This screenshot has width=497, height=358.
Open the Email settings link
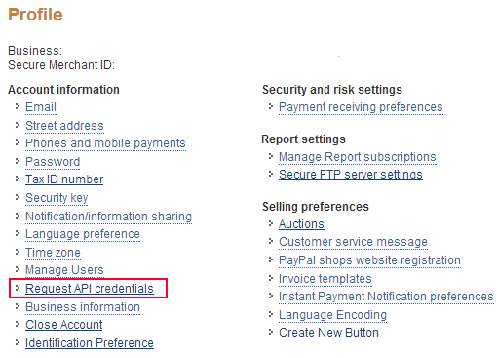click(x=41, y=107)
